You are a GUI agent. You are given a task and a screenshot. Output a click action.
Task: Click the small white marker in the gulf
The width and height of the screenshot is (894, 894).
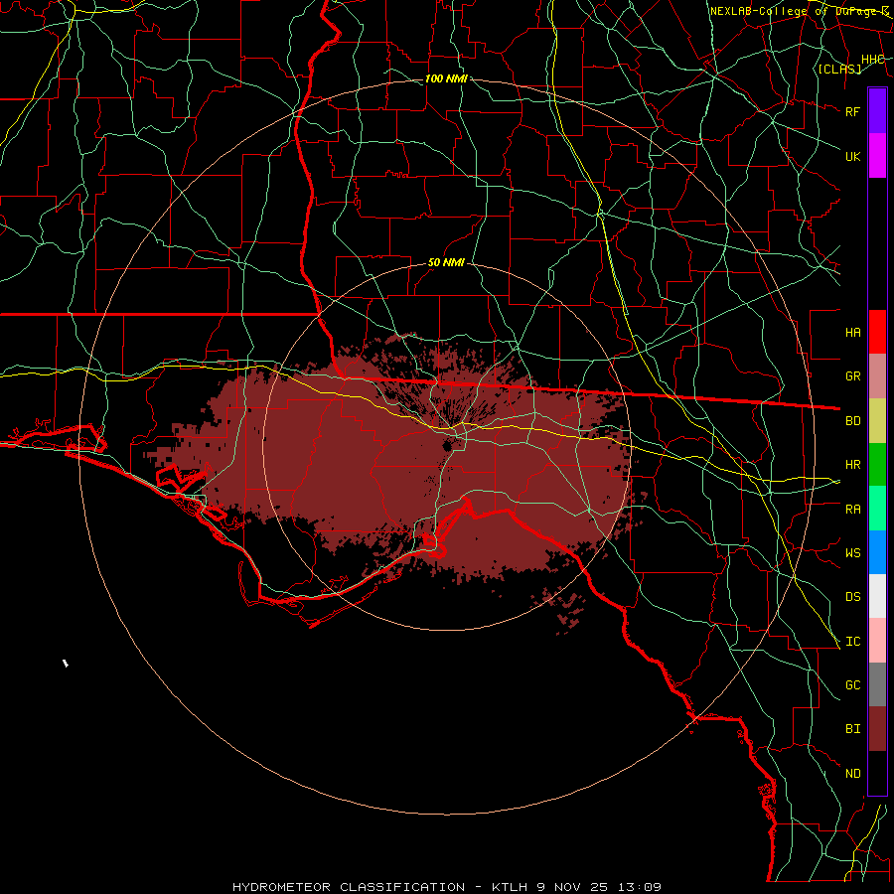pos(66,664)
